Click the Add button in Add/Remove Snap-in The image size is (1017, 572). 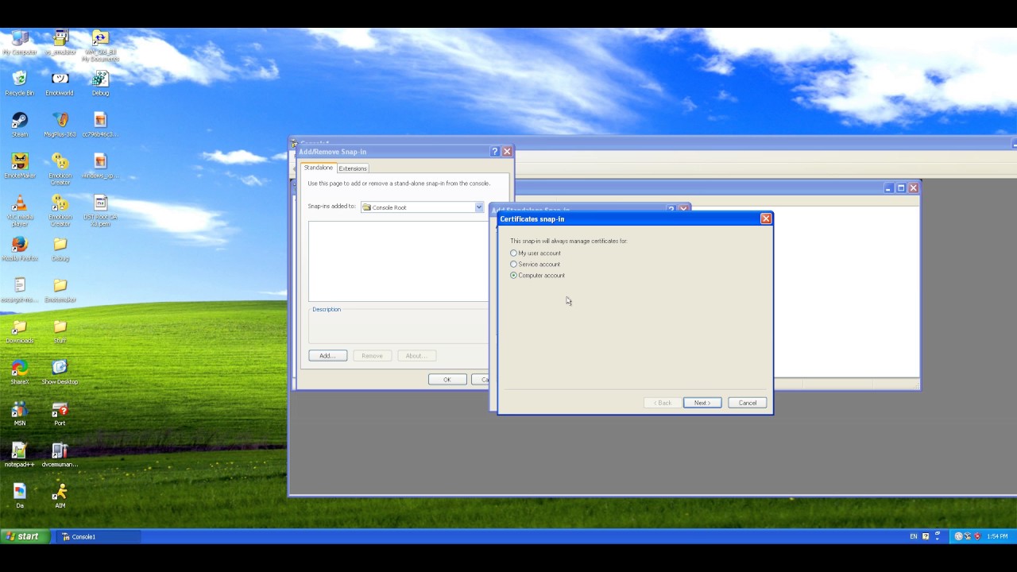point(328,355)
